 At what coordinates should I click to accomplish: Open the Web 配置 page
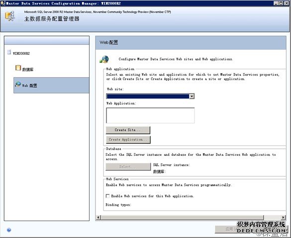pos(51,85)
